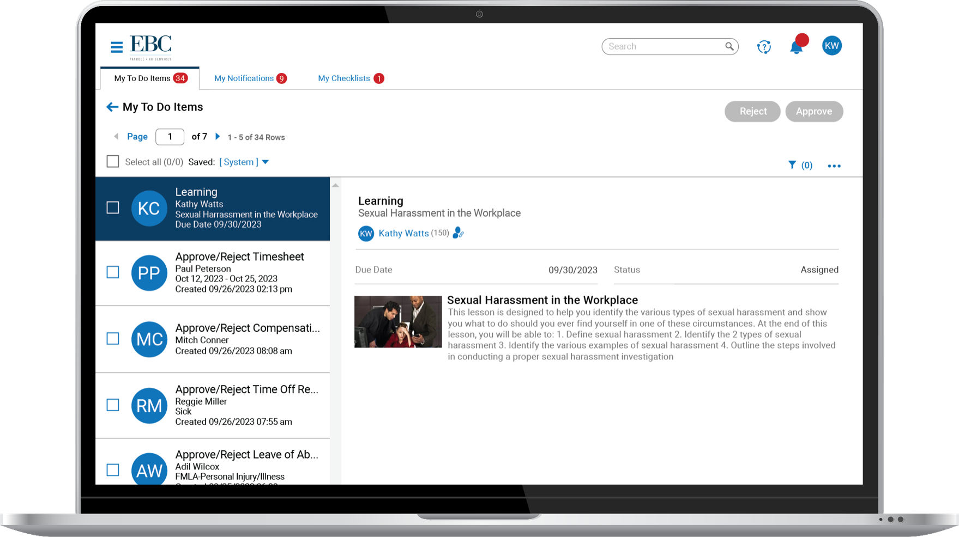959x537 pixels.
Task: Check the checkbox for Paul Peterson's timesheet item
Action: coord(112,272)
